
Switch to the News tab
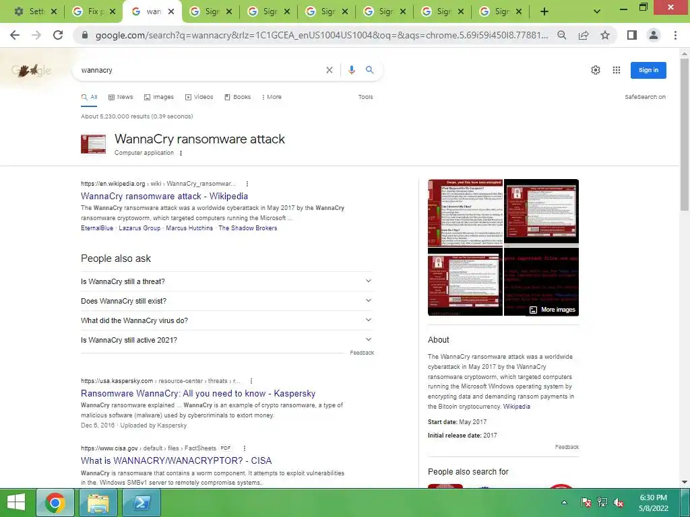point(121,97)
